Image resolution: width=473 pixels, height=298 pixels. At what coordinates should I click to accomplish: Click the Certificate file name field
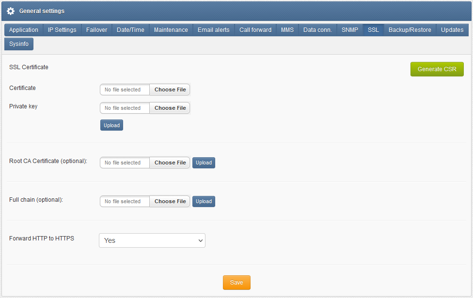(x=125, y=89)
